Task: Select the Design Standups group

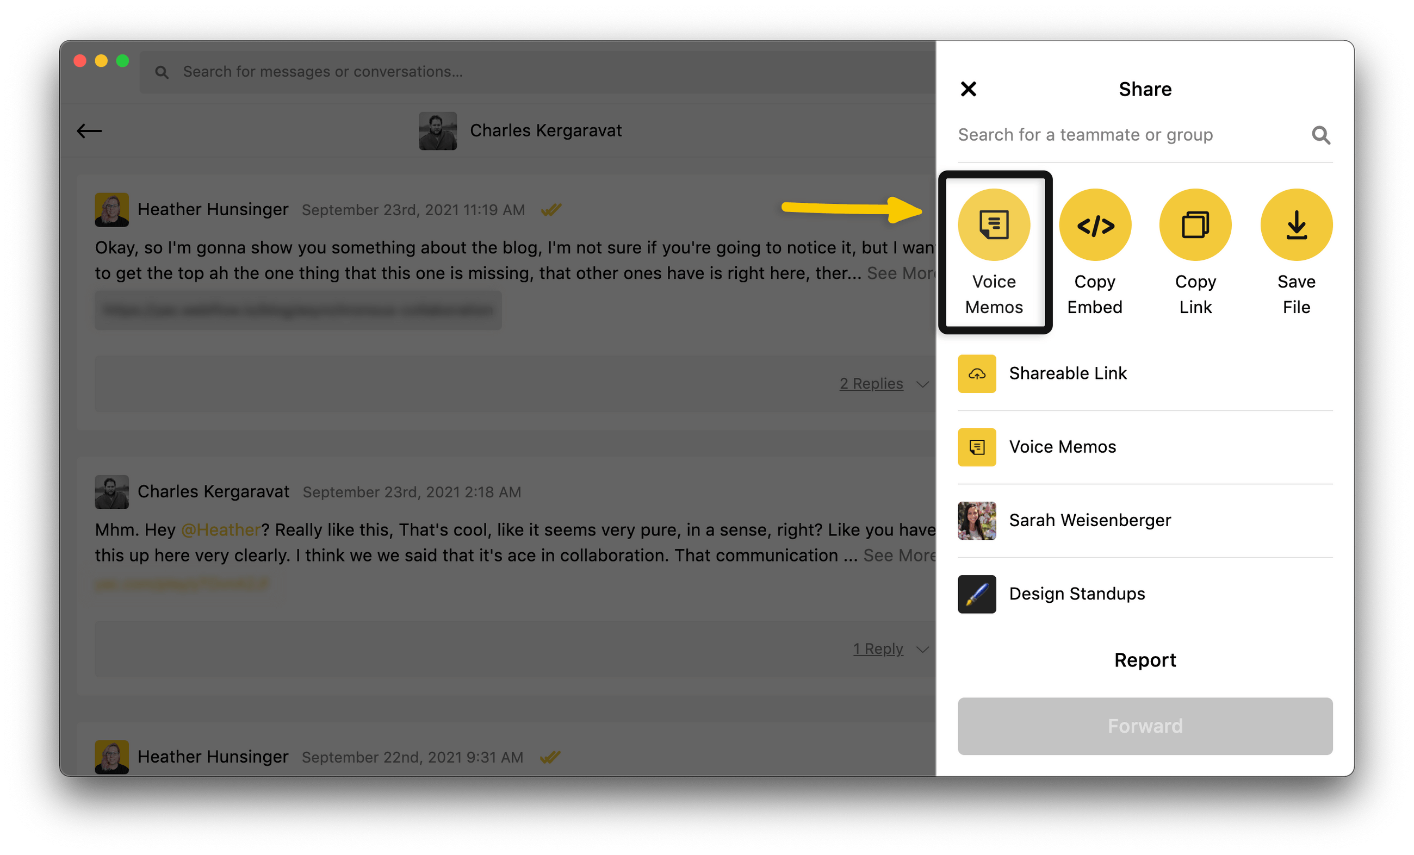Action: coord(1077,594)
